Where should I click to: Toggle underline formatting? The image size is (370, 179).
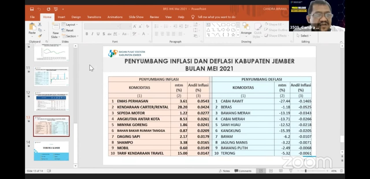coord(98,34)
